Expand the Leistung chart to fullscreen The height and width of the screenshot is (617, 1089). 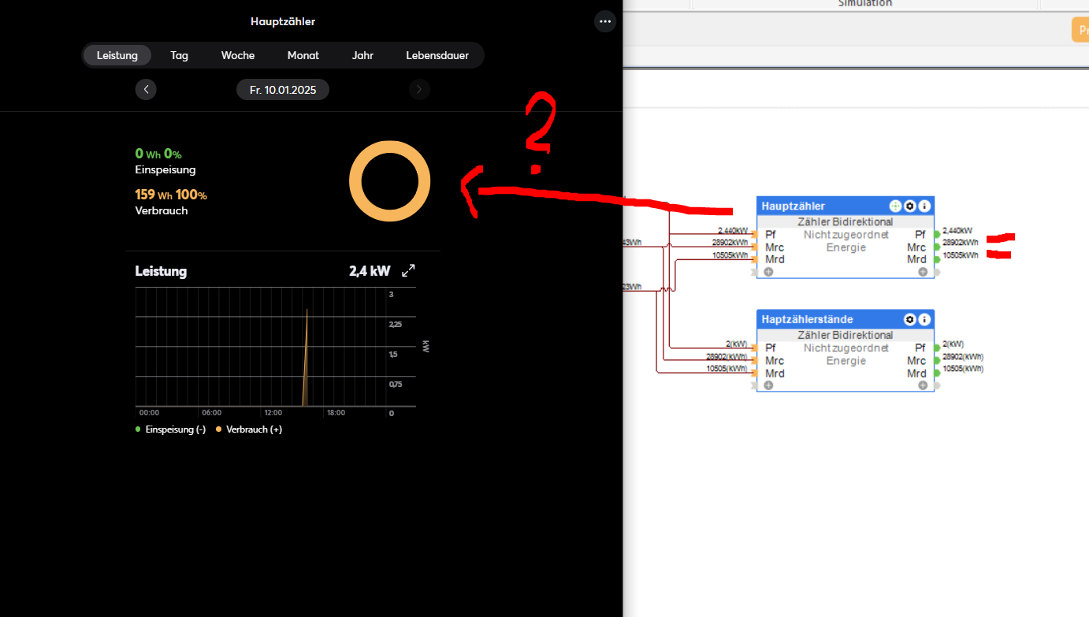[408, 271]
